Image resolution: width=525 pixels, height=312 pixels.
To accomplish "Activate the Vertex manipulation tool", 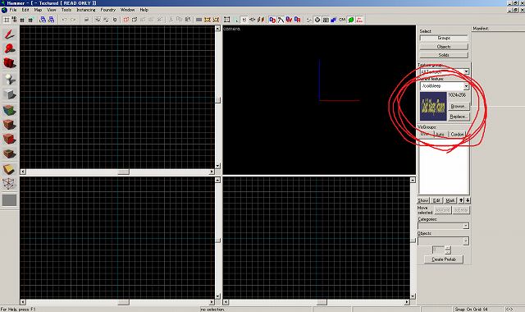I will click(9, 184).
